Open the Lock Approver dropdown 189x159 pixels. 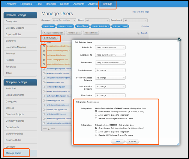[x=110, y=70]
